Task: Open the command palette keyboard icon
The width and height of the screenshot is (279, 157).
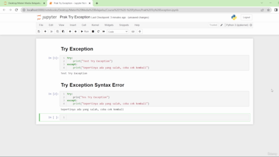Action: pyautogui.click(x=133, y=31)
